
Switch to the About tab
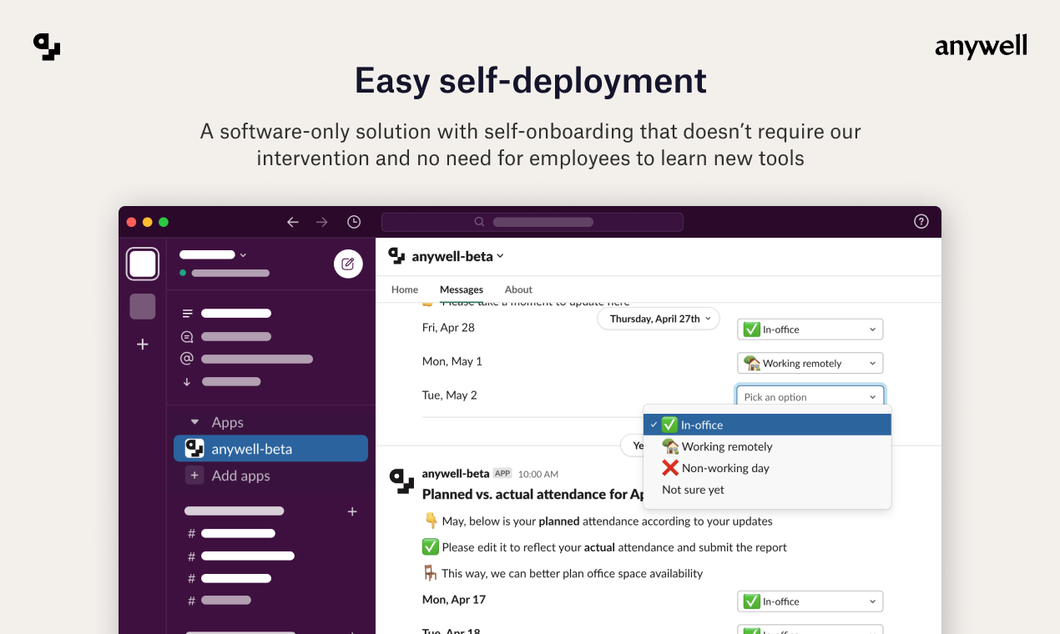click(x=518, y=289)
